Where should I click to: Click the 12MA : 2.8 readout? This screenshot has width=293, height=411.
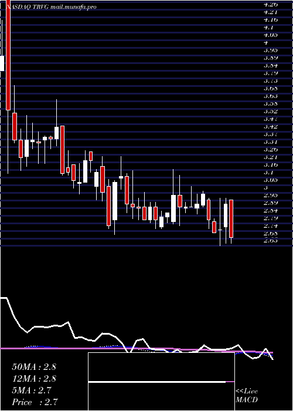[34, 379]
